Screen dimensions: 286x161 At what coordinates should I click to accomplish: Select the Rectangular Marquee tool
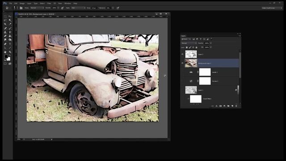click(x=5, y=17)
